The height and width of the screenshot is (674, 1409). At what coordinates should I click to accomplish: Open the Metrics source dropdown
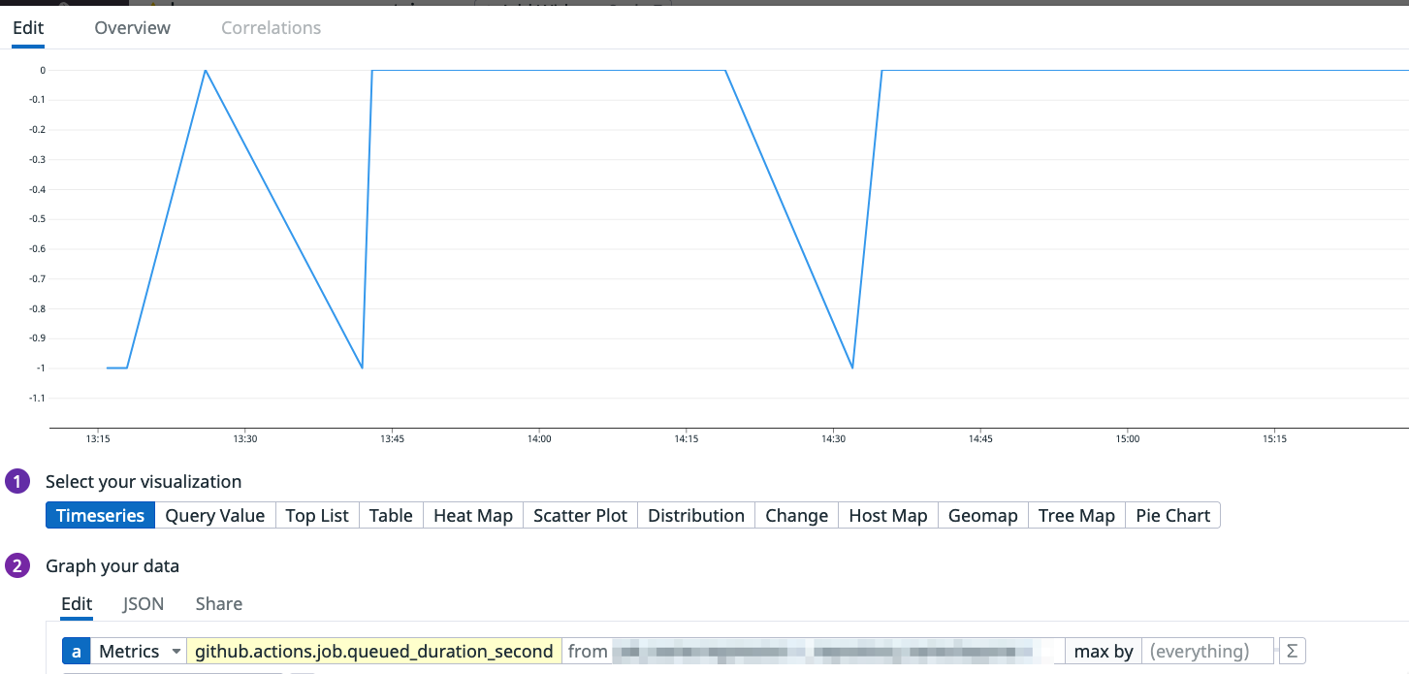(x=131, y=651)
